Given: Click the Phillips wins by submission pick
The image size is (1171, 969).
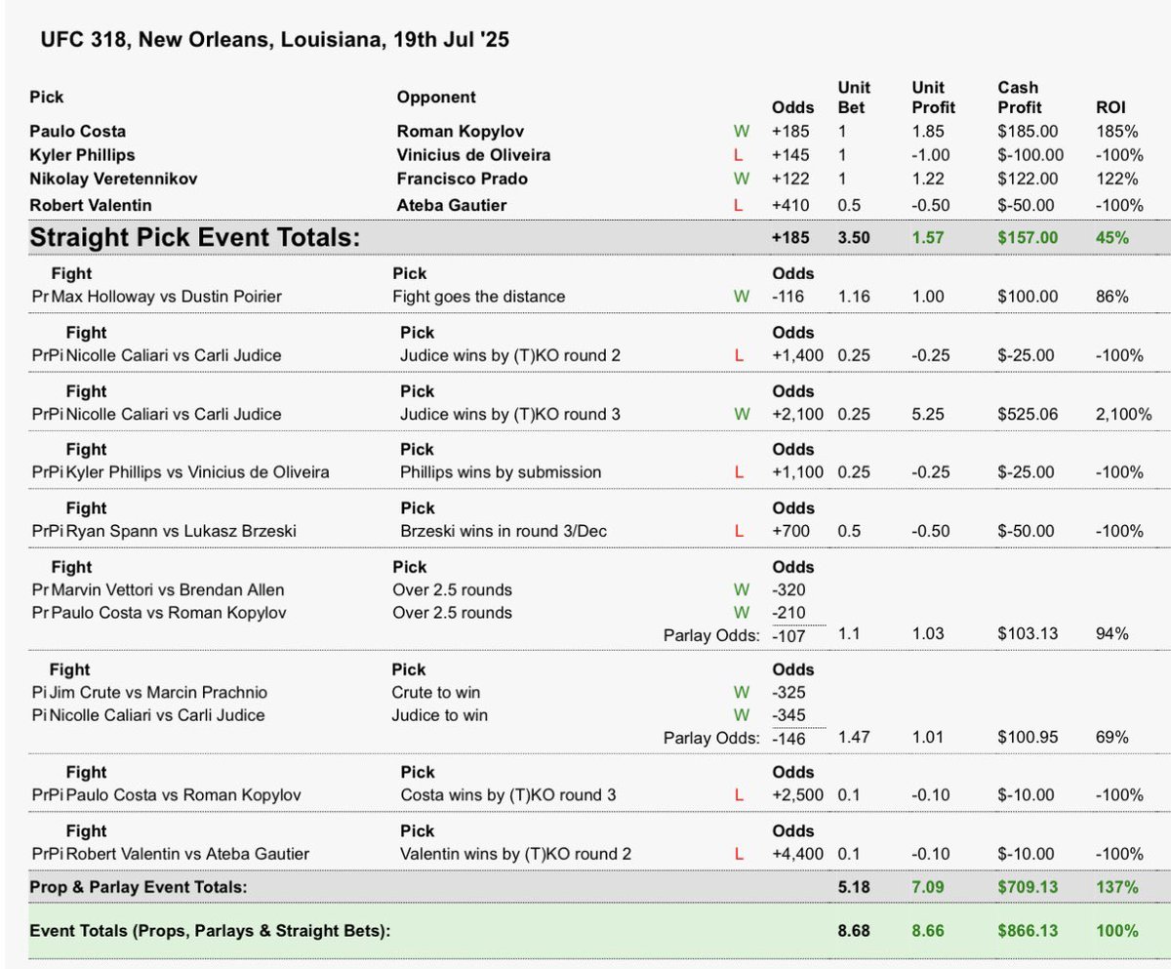Looking at the screenshot, I should [x=501, y=472].
